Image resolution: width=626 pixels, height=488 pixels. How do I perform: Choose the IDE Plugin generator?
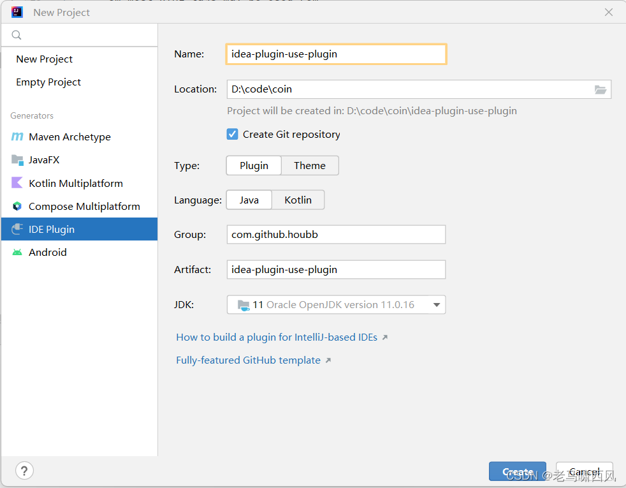[80, 229]
